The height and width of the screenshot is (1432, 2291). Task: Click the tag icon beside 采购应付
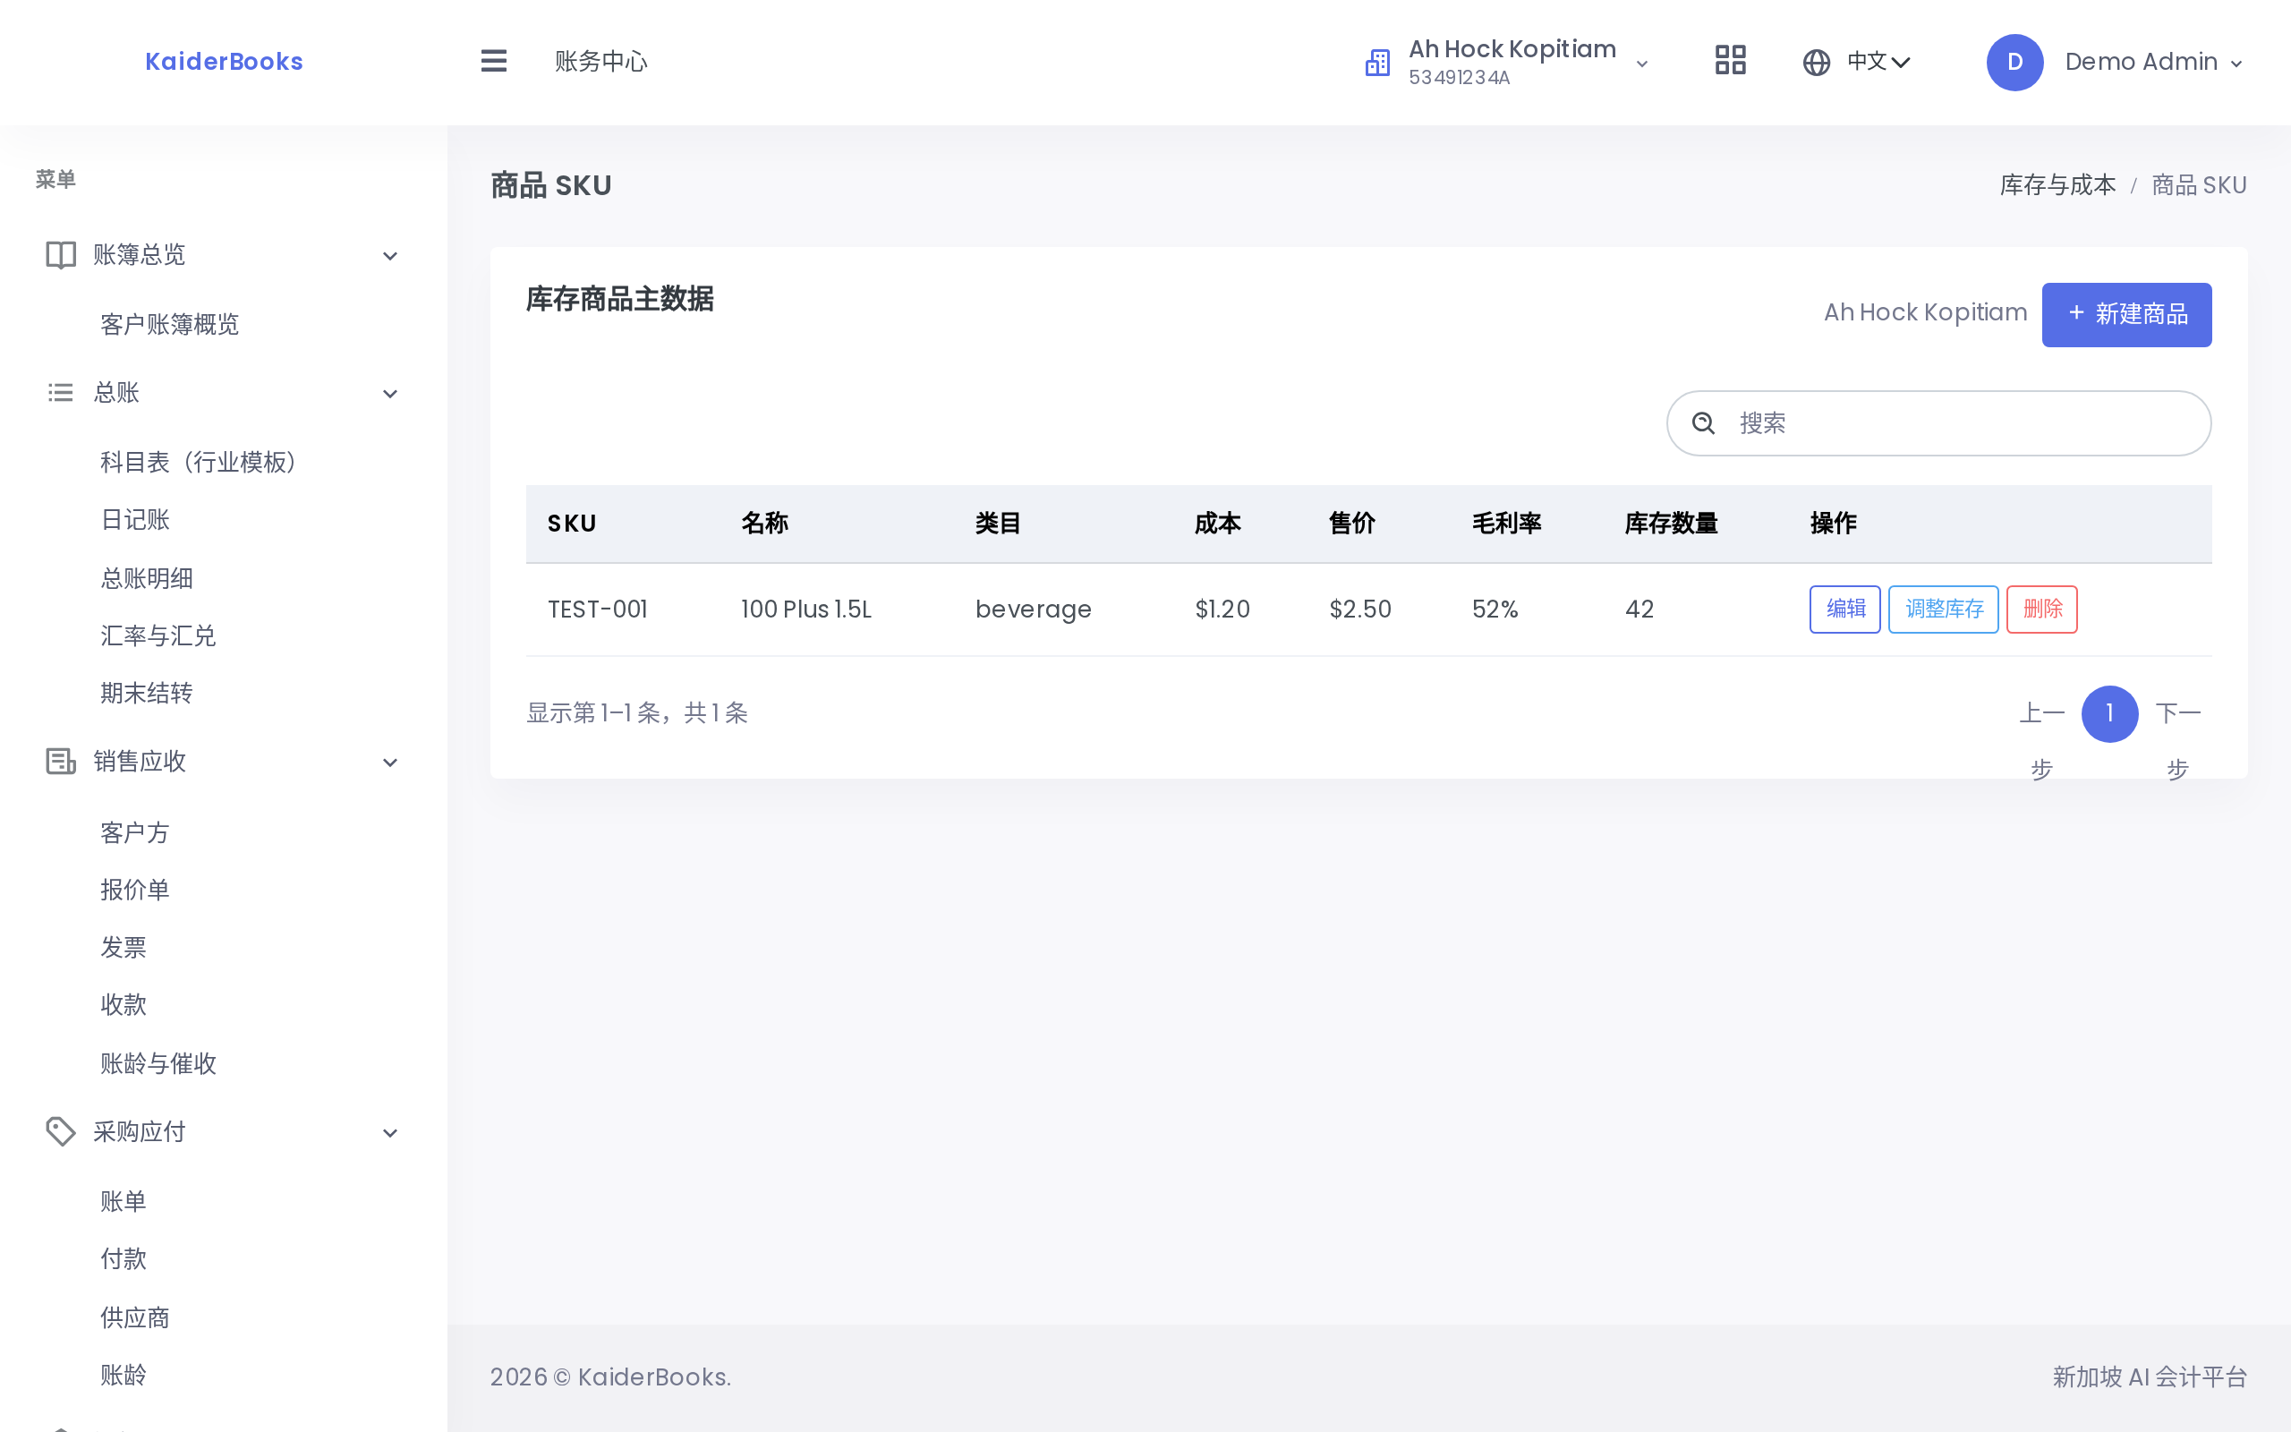point(61,1132)
